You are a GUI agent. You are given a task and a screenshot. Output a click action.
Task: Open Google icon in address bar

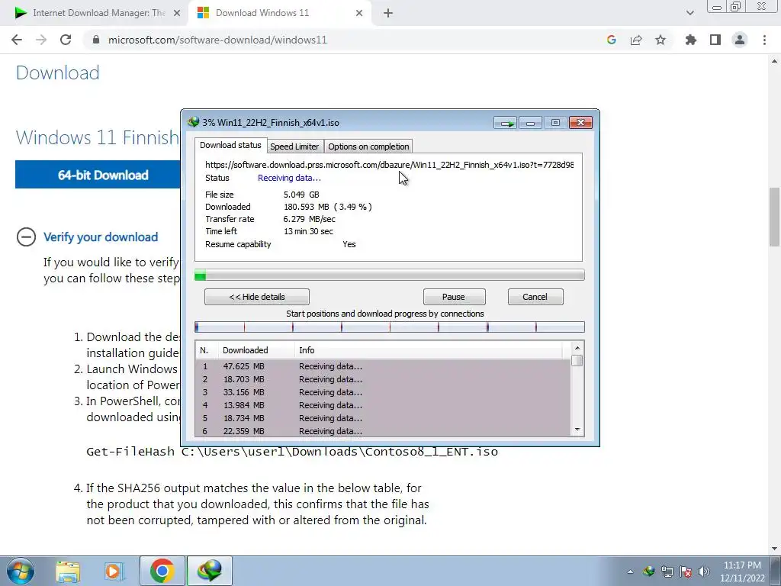611,40
